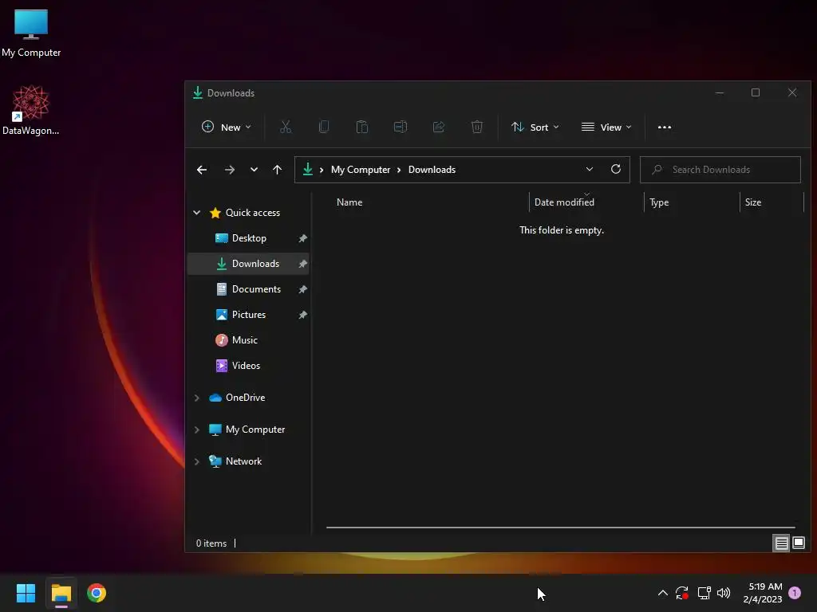Click the '0 items' status text
The width and height of the screenshot is (817, 612).
click(x=211, y=543)
